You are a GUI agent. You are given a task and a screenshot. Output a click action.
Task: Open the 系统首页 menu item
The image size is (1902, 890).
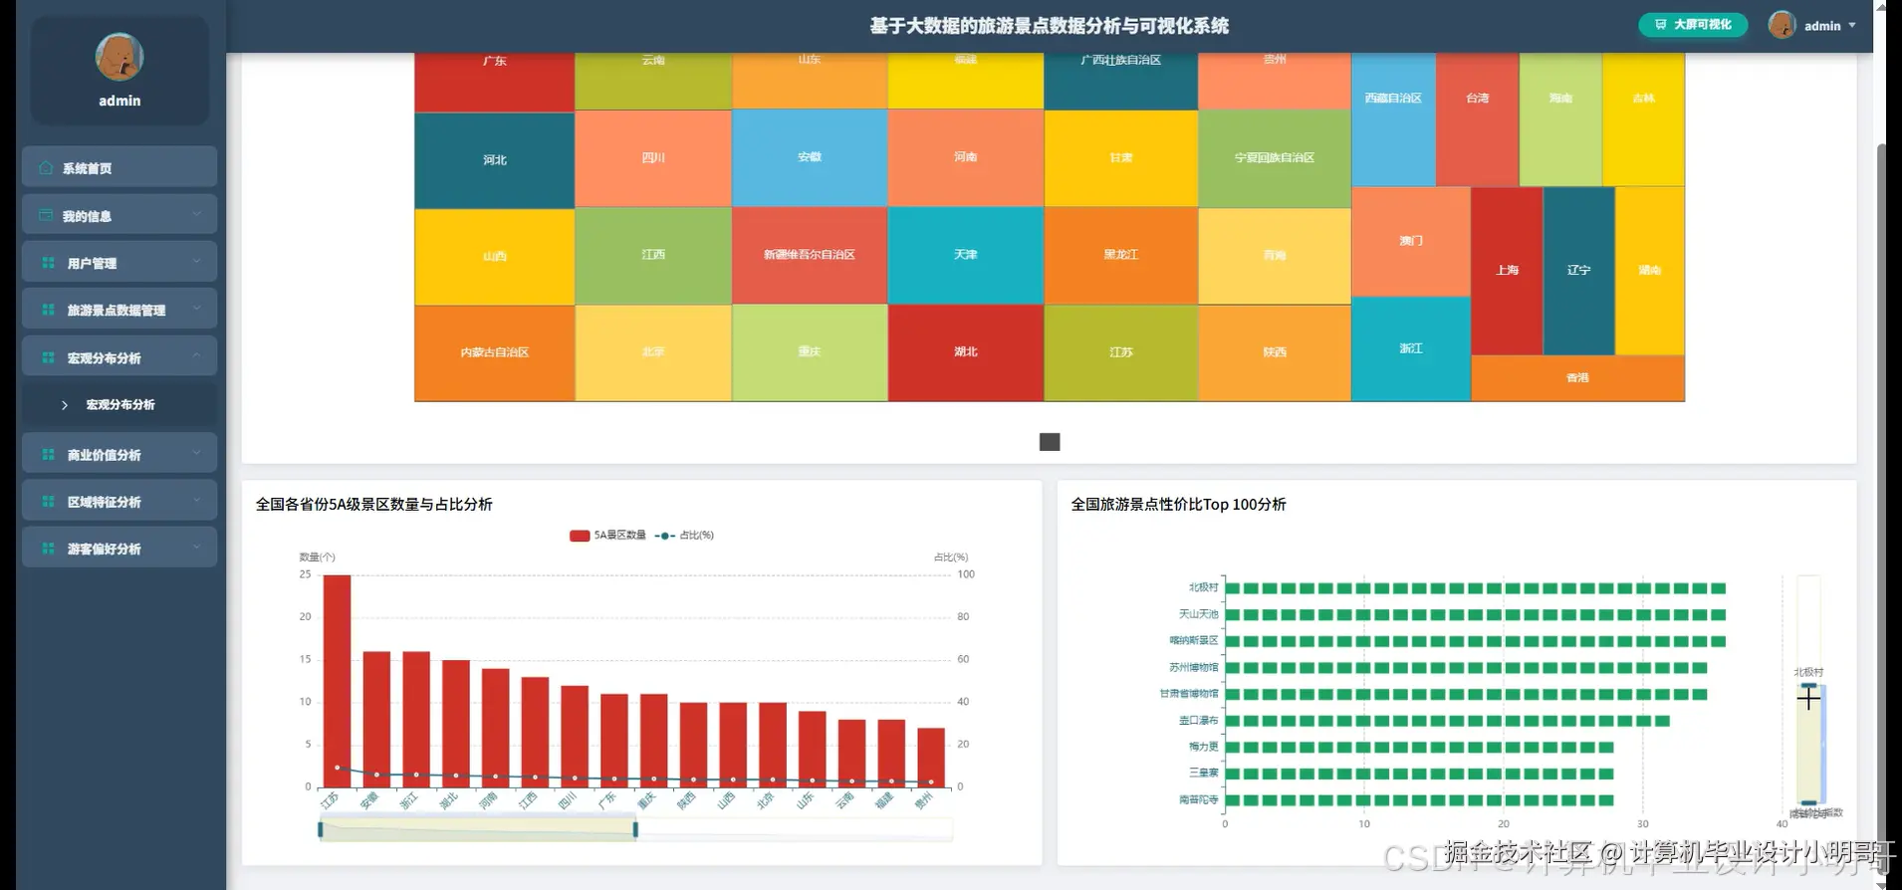coord(119,167)
